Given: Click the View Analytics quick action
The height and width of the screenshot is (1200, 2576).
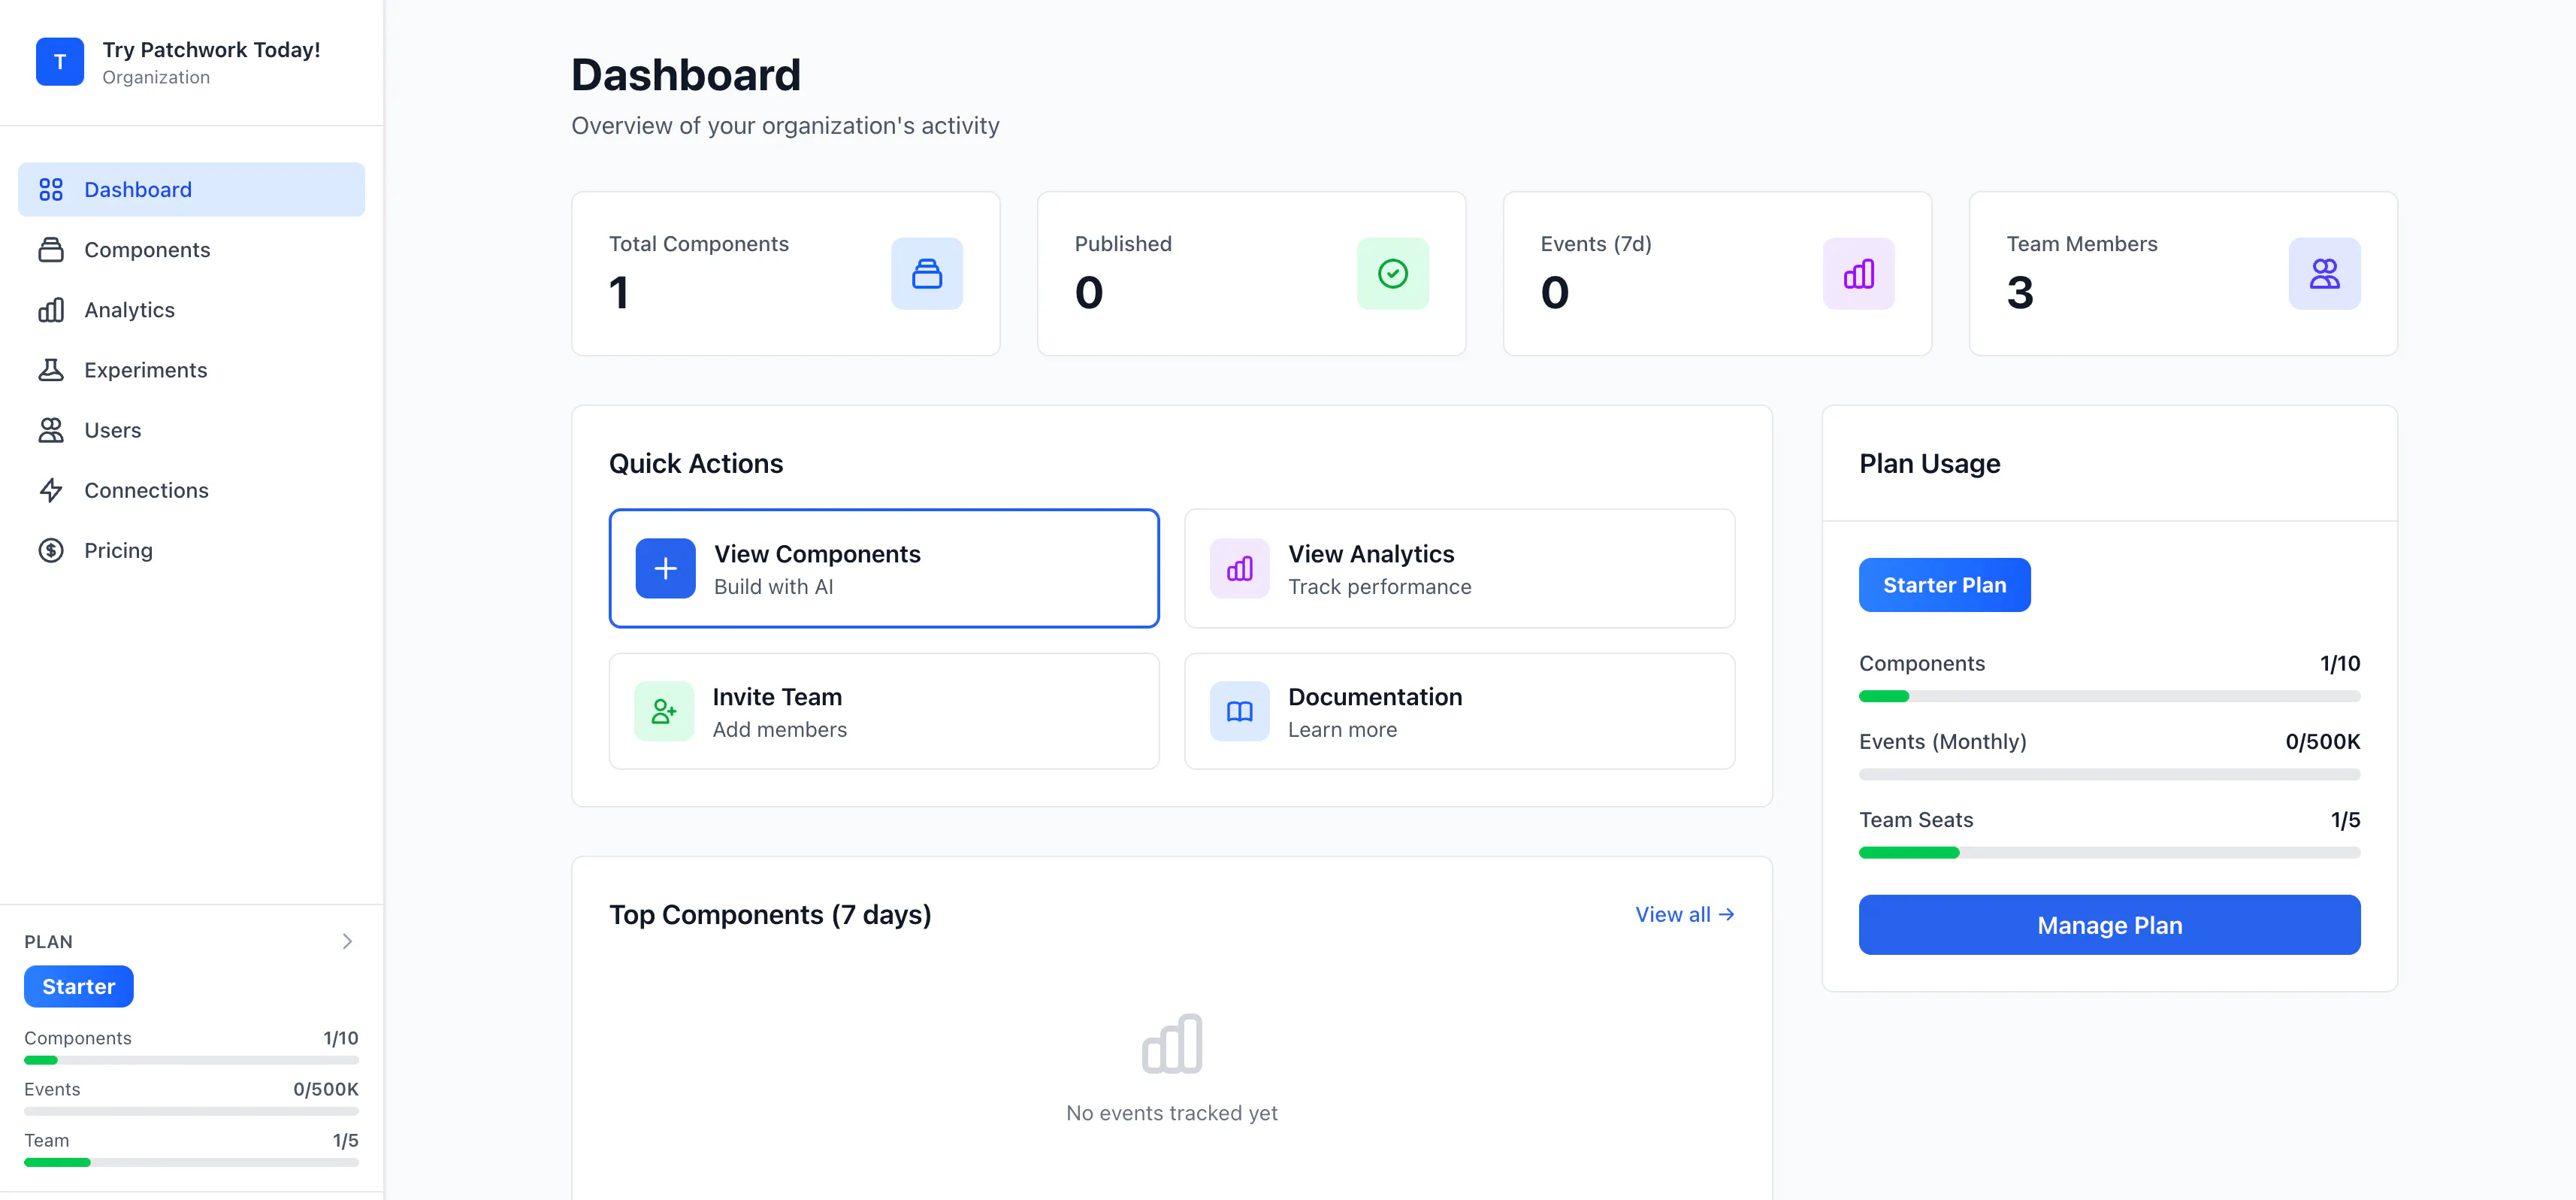Looking at the screenshot, I should pyautogui.click(x=1460, y=568).
